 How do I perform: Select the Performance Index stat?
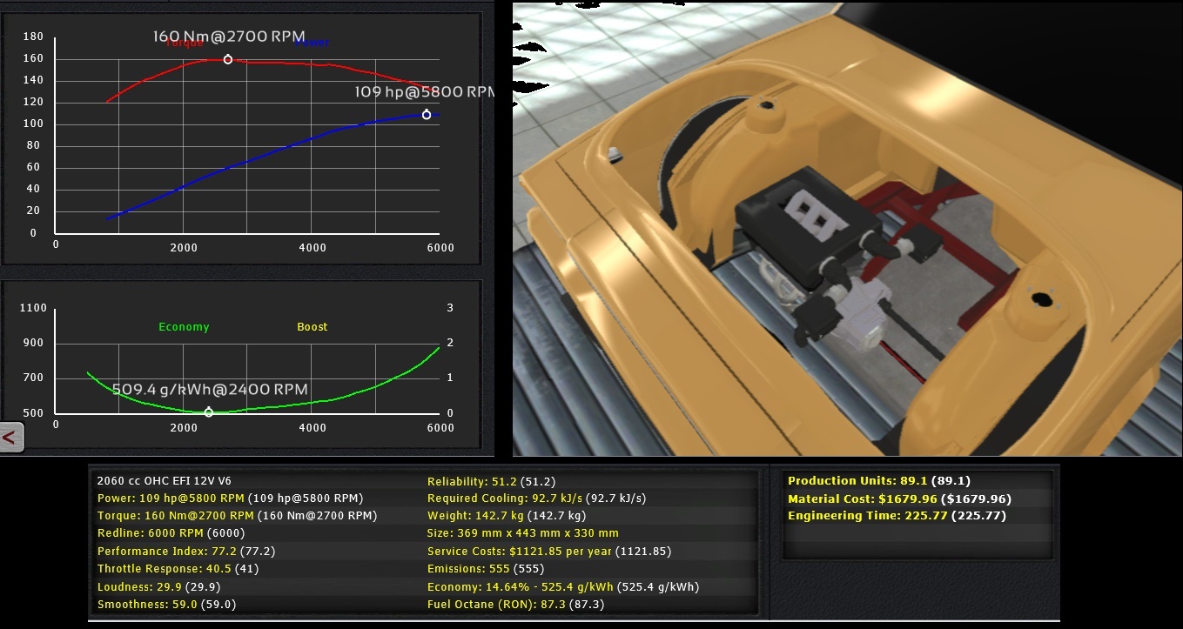(x=168, y=552)
